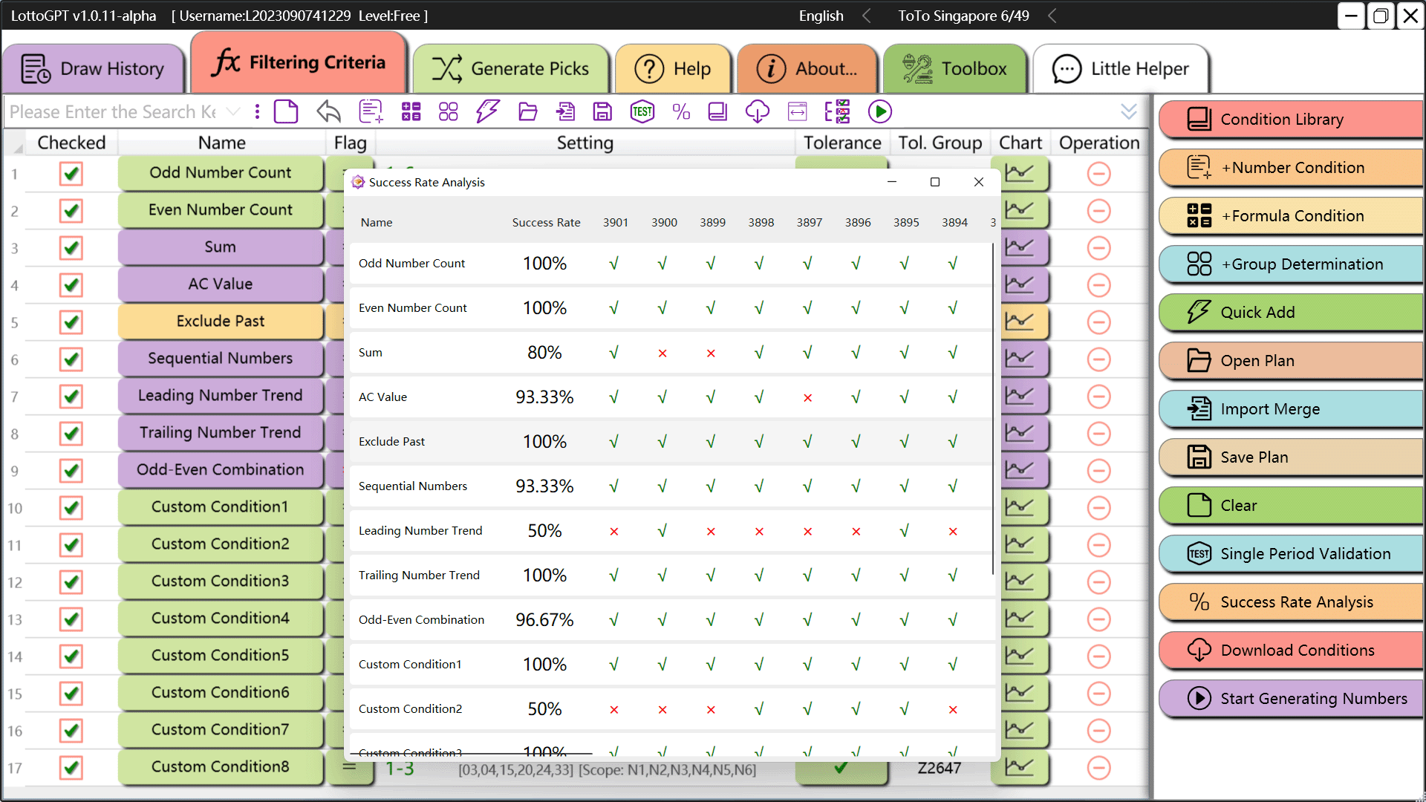The height and width of the screenshot is (802, 1426).
Task: Remove the Odd Number Count condition
Action: pos(1099,174)
